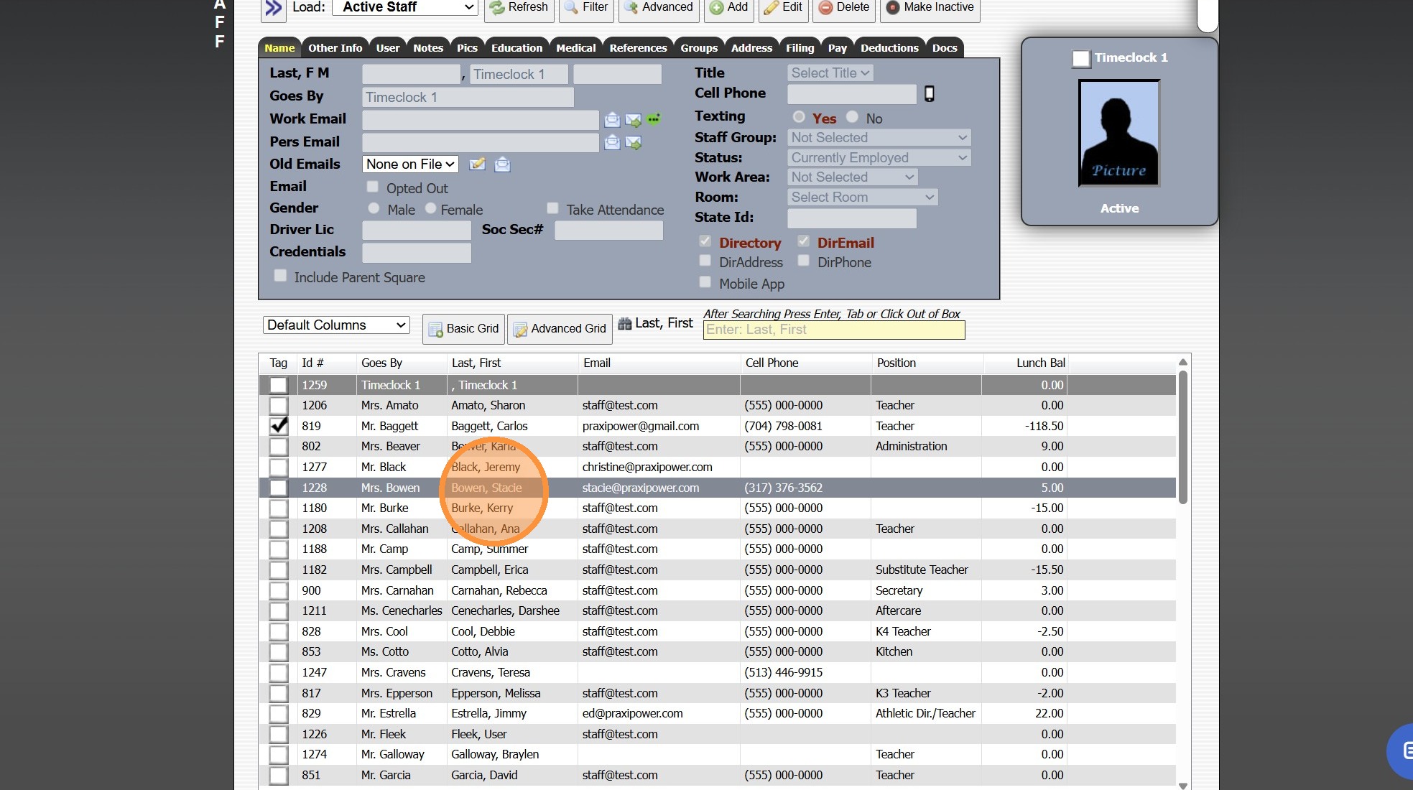Expand the Default Columns dropdown
This screenshot has height=790, width=1413.
point(336,325)
